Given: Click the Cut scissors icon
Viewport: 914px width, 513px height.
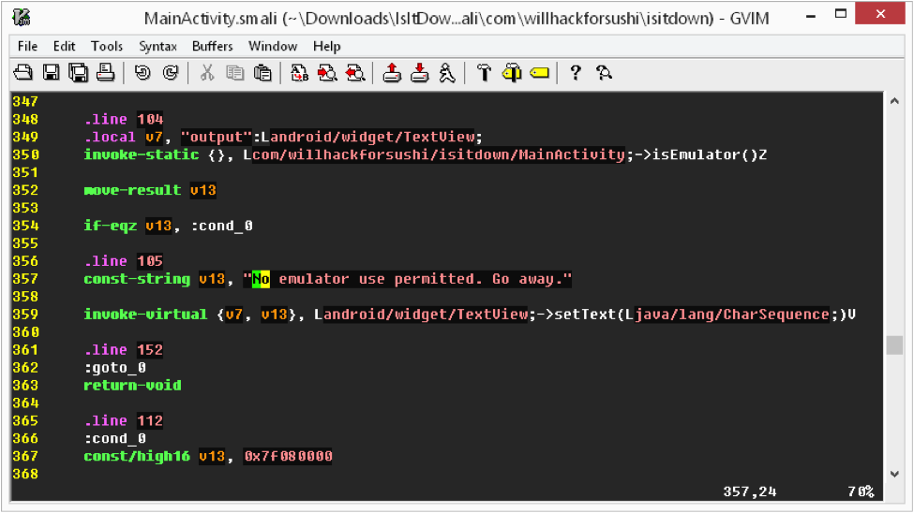Looking at the screenshot, I should 207,73.
